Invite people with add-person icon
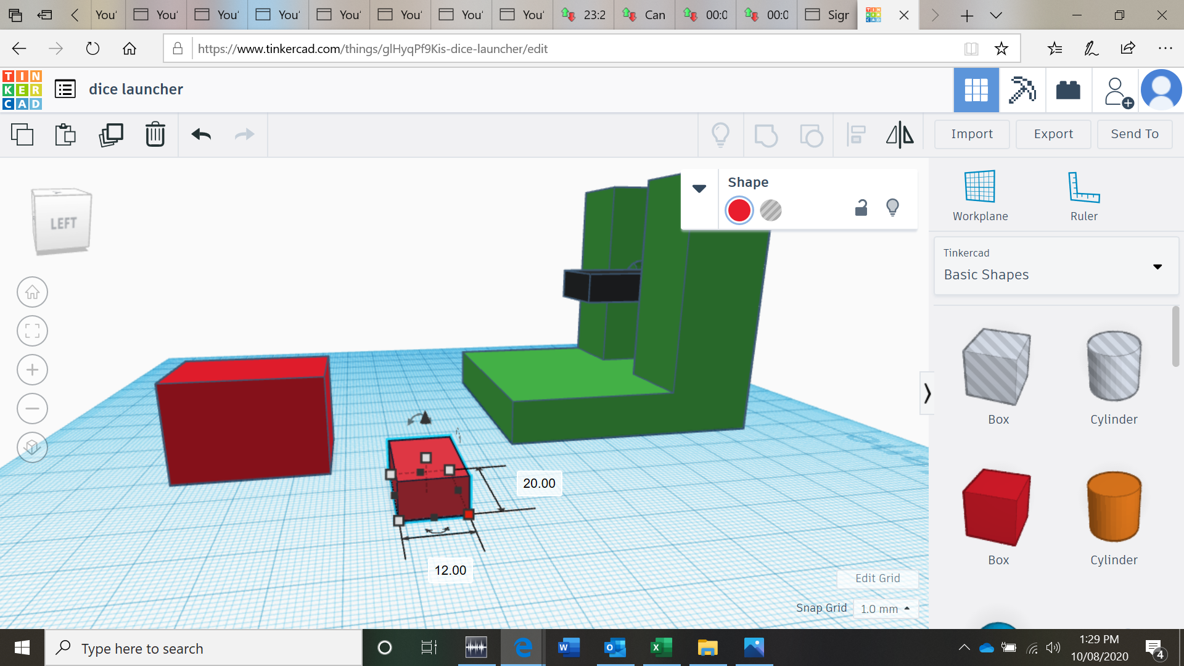 [x=1118, y=92]
